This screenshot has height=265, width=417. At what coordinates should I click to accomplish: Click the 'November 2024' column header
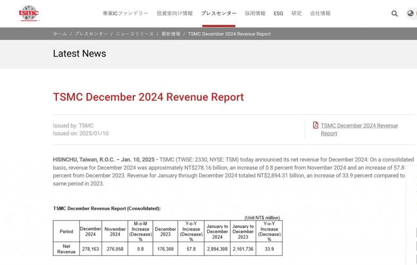coord(115,231)
